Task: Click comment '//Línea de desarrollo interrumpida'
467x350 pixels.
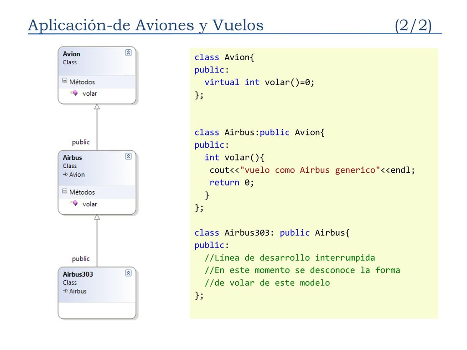Action: click(x=290, y=257)
